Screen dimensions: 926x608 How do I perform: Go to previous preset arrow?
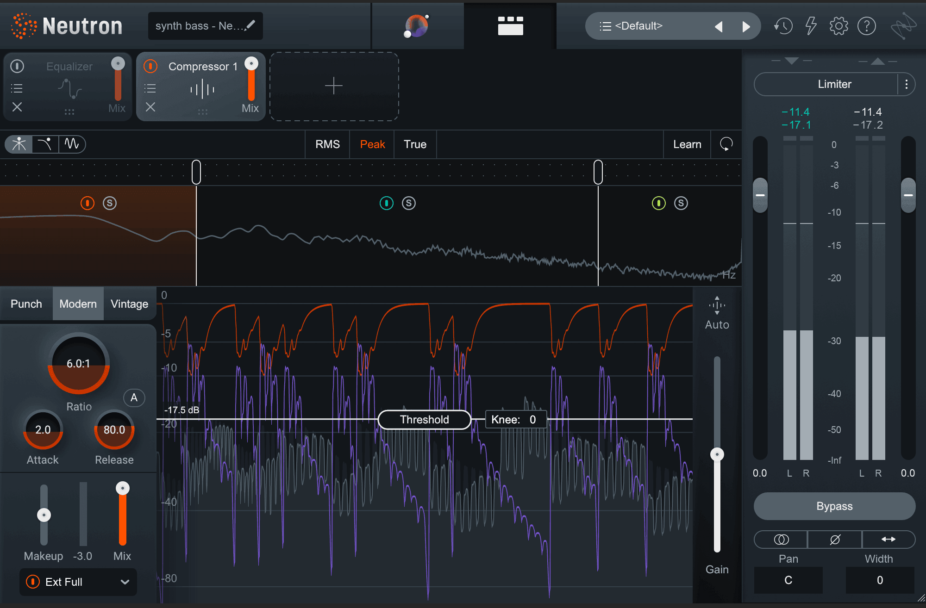[719, 26]
